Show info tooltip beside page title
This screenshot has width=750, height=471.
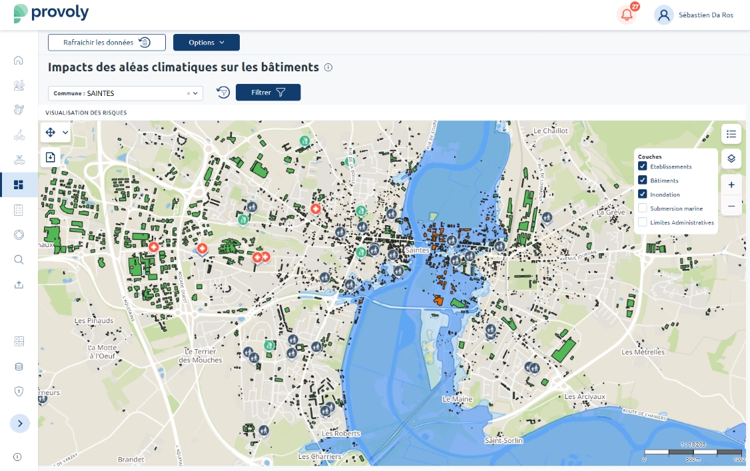[x=328, y=67]
